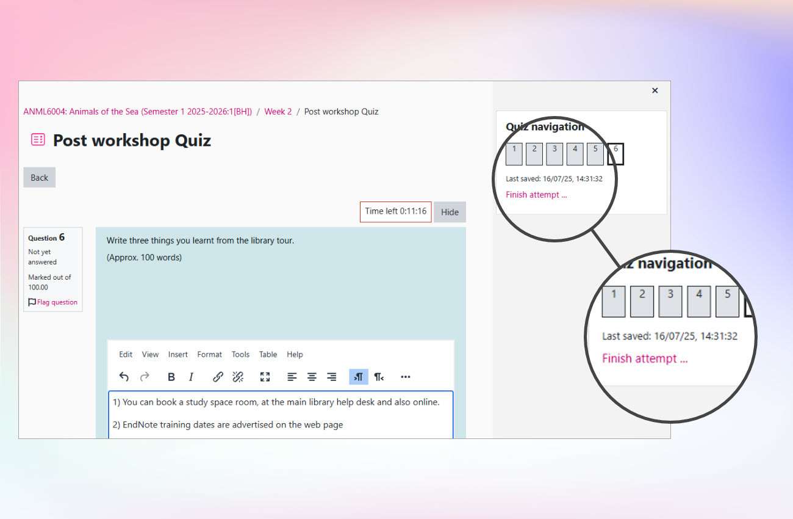The height and width of the screenshot is (519, 793).
Task: Apply Italic formatting to the text
Action: (191, 377)
